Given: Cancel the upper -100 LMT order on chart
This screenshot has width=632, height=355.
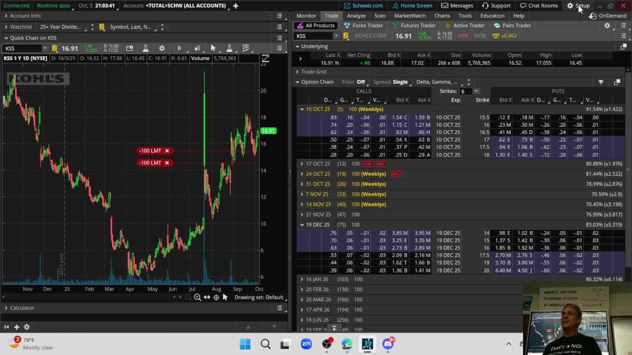Looking at the screenshot, I should click(167, 151).
